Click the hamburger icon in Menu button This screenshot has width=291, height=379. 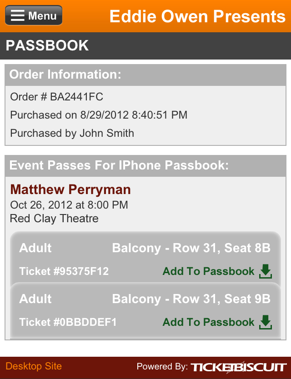18,16
